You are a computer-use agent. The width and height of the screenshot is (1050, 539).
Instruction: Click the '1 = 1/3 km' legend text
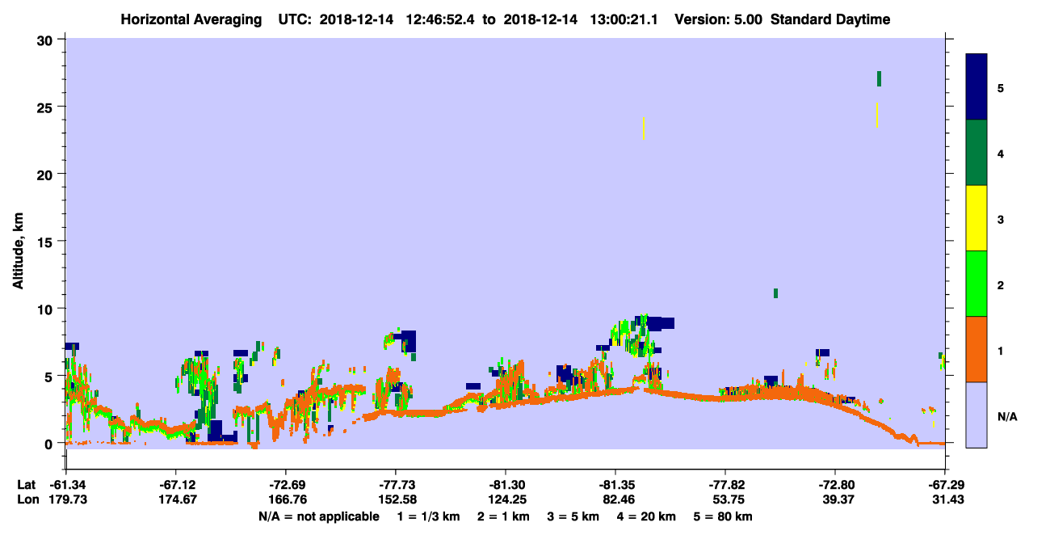(427, 516)
